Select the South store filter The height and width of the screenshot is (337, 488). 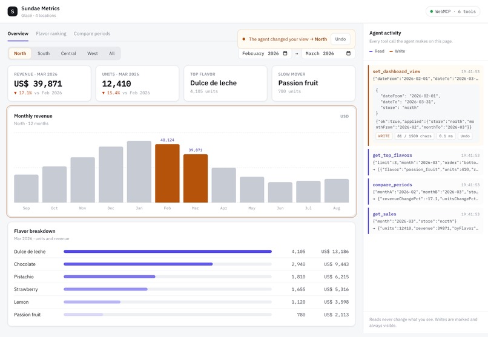click(x=44, y=53)
